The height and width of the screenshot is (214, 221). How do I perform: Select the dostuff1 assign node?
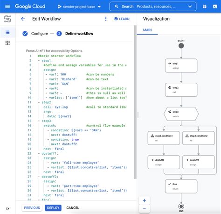(x=164, y=162)
